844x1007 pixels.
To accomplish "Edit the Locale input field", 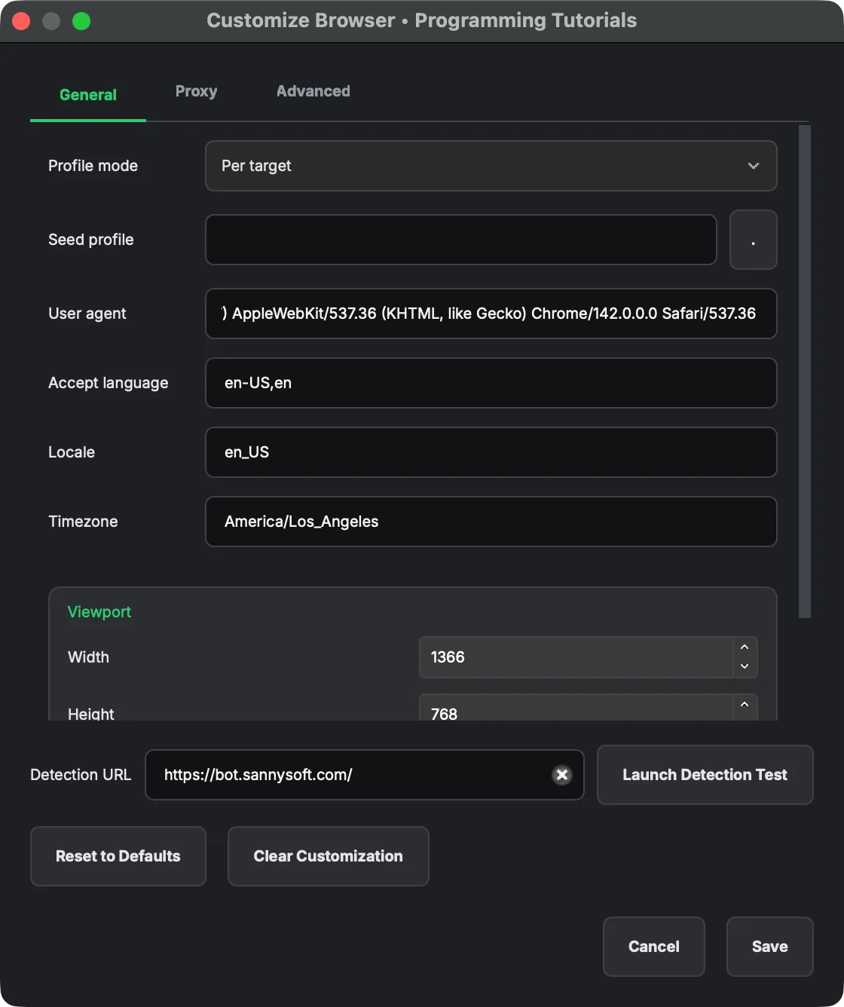I will [x=491, y=452].
